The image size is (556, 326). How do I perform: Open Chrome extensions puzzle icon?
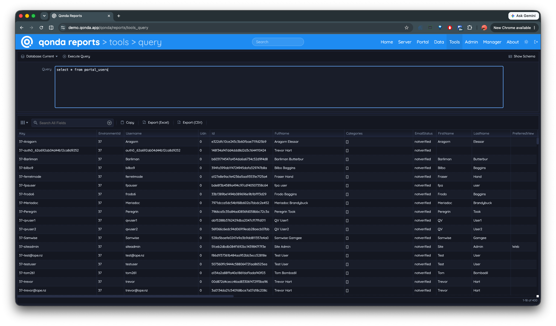pyautogui.click(x=470, y=28)
